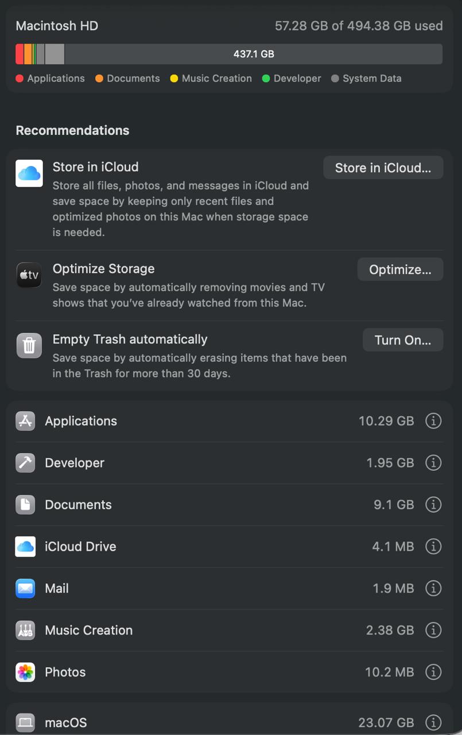Click the orange Documents segment in storage bar
The width and height of the screenshot is (462, 735).
pyautogui.click(x=28, y=54)
